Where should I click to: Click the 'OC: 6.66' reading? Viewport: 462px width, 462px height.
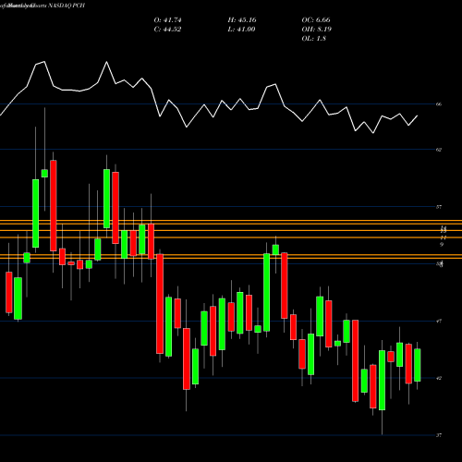[316, 20]
